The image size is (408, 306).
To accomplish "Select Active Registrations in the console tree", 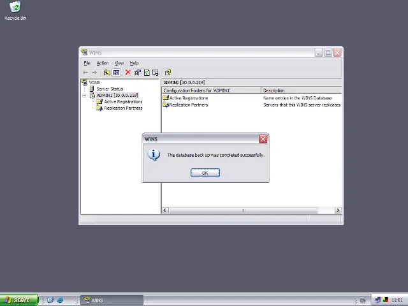I will [123, 102].
